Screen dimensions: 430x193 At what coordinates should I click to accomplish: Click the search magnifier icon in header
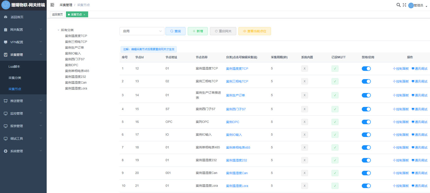[x=398, y=5]
